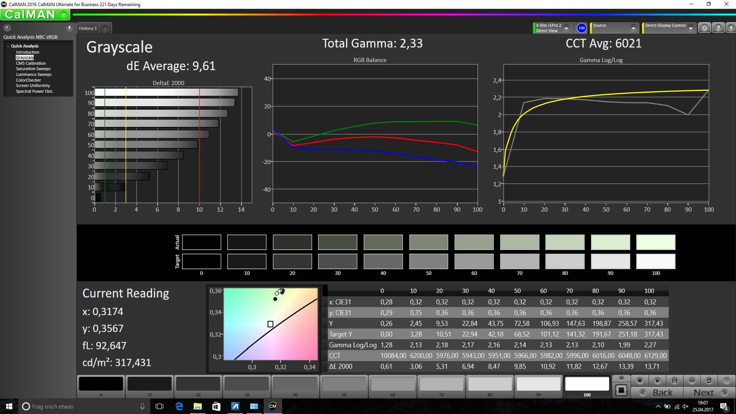Viewport: 736px width, 414px height.
Task: Click the stop measurement icon
Action: pos(639,381)
